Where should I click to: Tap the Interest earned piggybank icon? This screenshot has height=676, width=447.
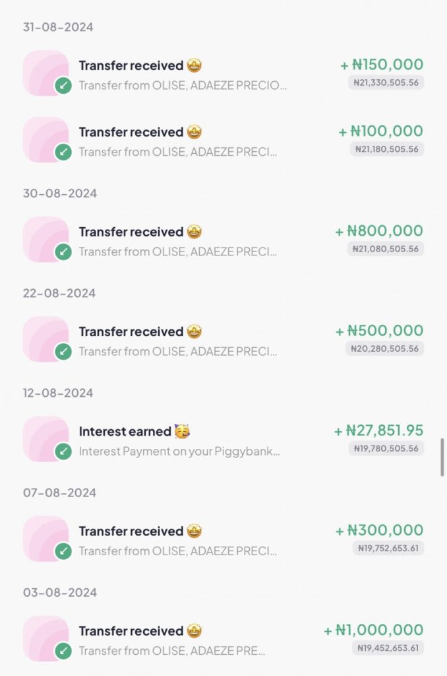tap(45, 438)
